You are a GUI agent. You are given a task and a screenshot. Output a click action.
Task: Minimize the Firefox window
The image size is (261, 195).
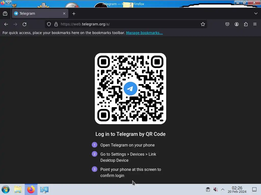[238, 3]
